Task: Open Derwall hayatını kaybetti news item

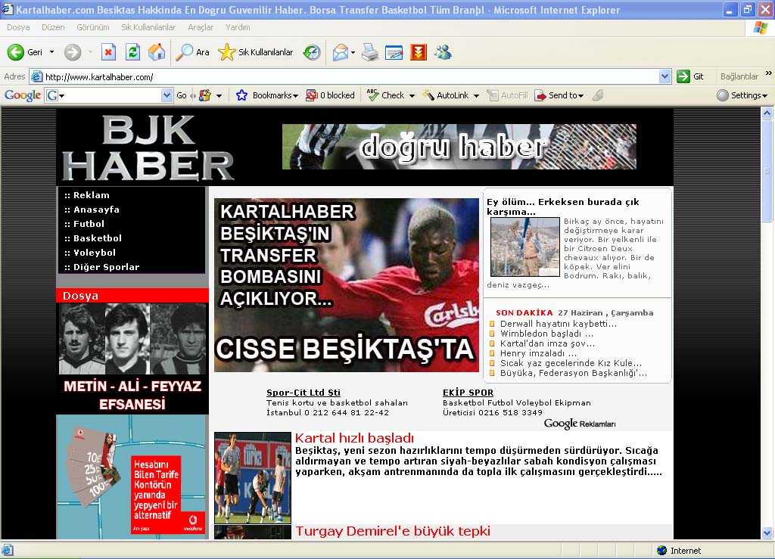Action: 559,324
